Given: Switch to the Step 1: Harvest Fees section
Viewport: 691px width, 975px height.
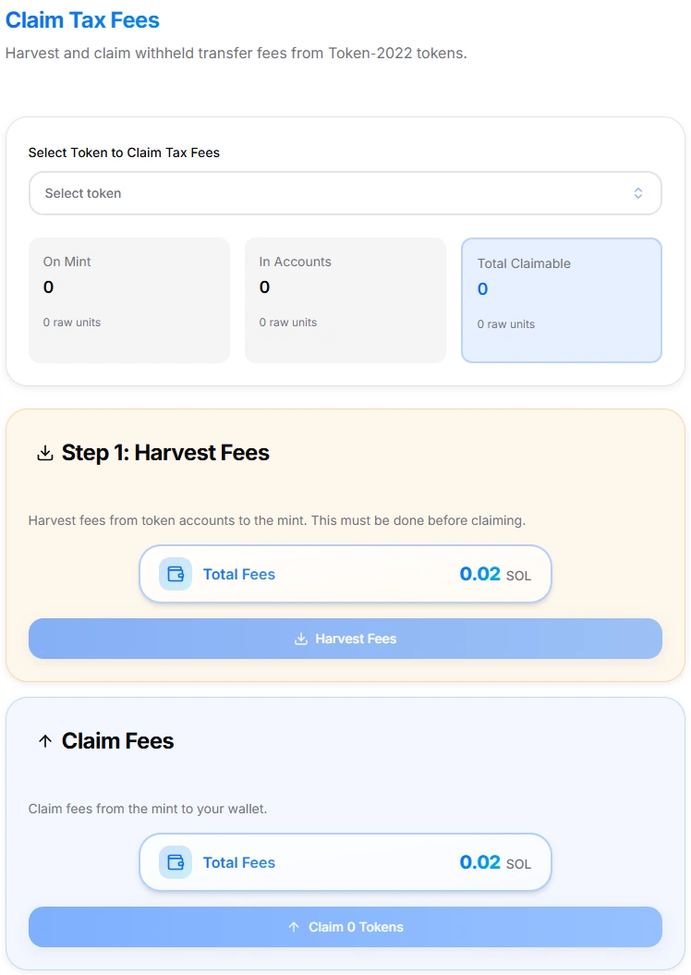Looking at the screenshot, I should tap(165, 452).
